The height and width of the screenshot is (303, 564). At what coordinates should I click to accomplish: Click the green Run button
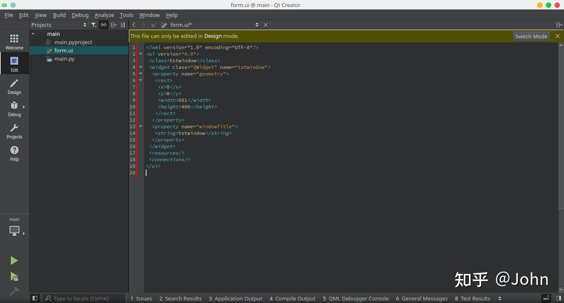14,260
